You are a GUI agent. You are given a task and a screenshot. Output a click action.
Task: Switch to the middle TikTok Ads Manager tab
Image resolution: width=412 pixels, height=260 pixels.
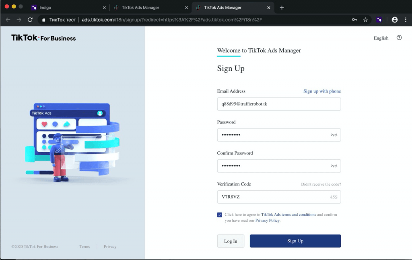(x=149, y=8)
